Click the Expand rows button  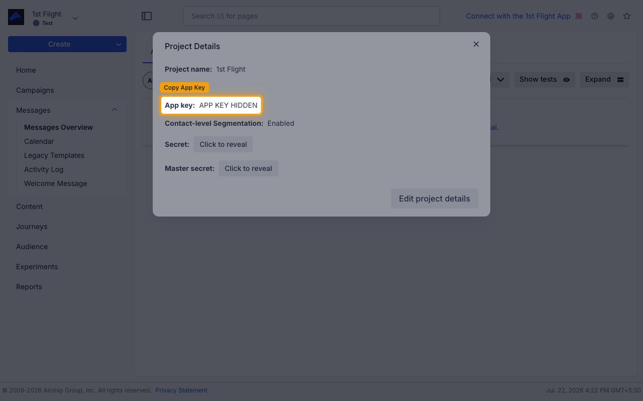pos(604,79)
